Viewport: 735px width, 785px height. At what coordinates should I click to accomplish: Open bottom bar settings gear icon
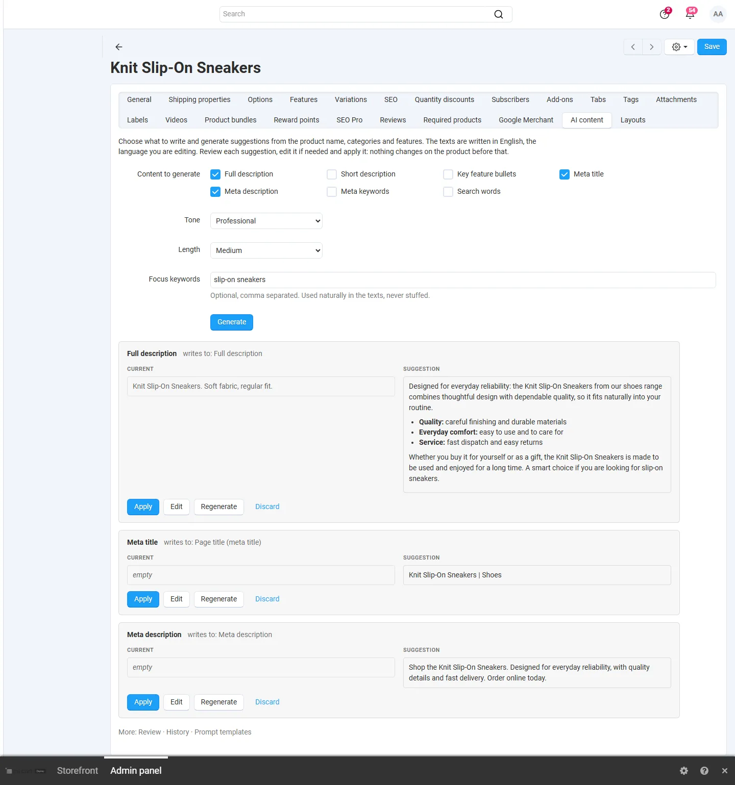tap(684, 771)
